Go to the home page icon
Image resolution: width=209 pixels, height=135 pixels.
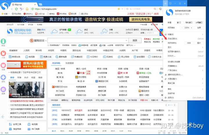tap(27, 9)
